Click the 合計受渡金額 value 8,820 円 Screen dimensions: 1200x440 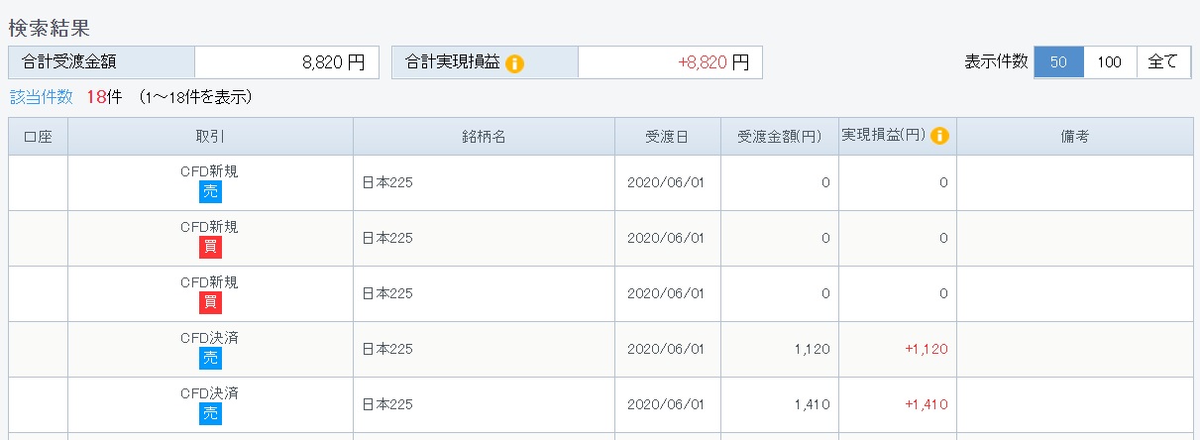point(333,62)
